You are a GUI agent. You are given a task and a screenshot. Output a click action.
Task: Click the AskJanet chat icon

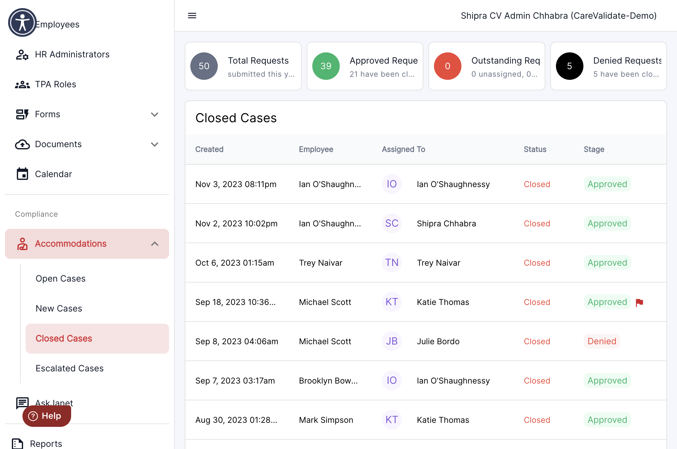point(22,403)
